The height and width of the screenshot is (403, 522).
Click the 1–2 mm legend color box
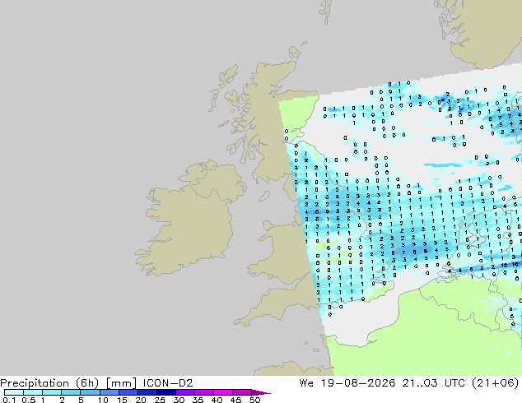52,392
